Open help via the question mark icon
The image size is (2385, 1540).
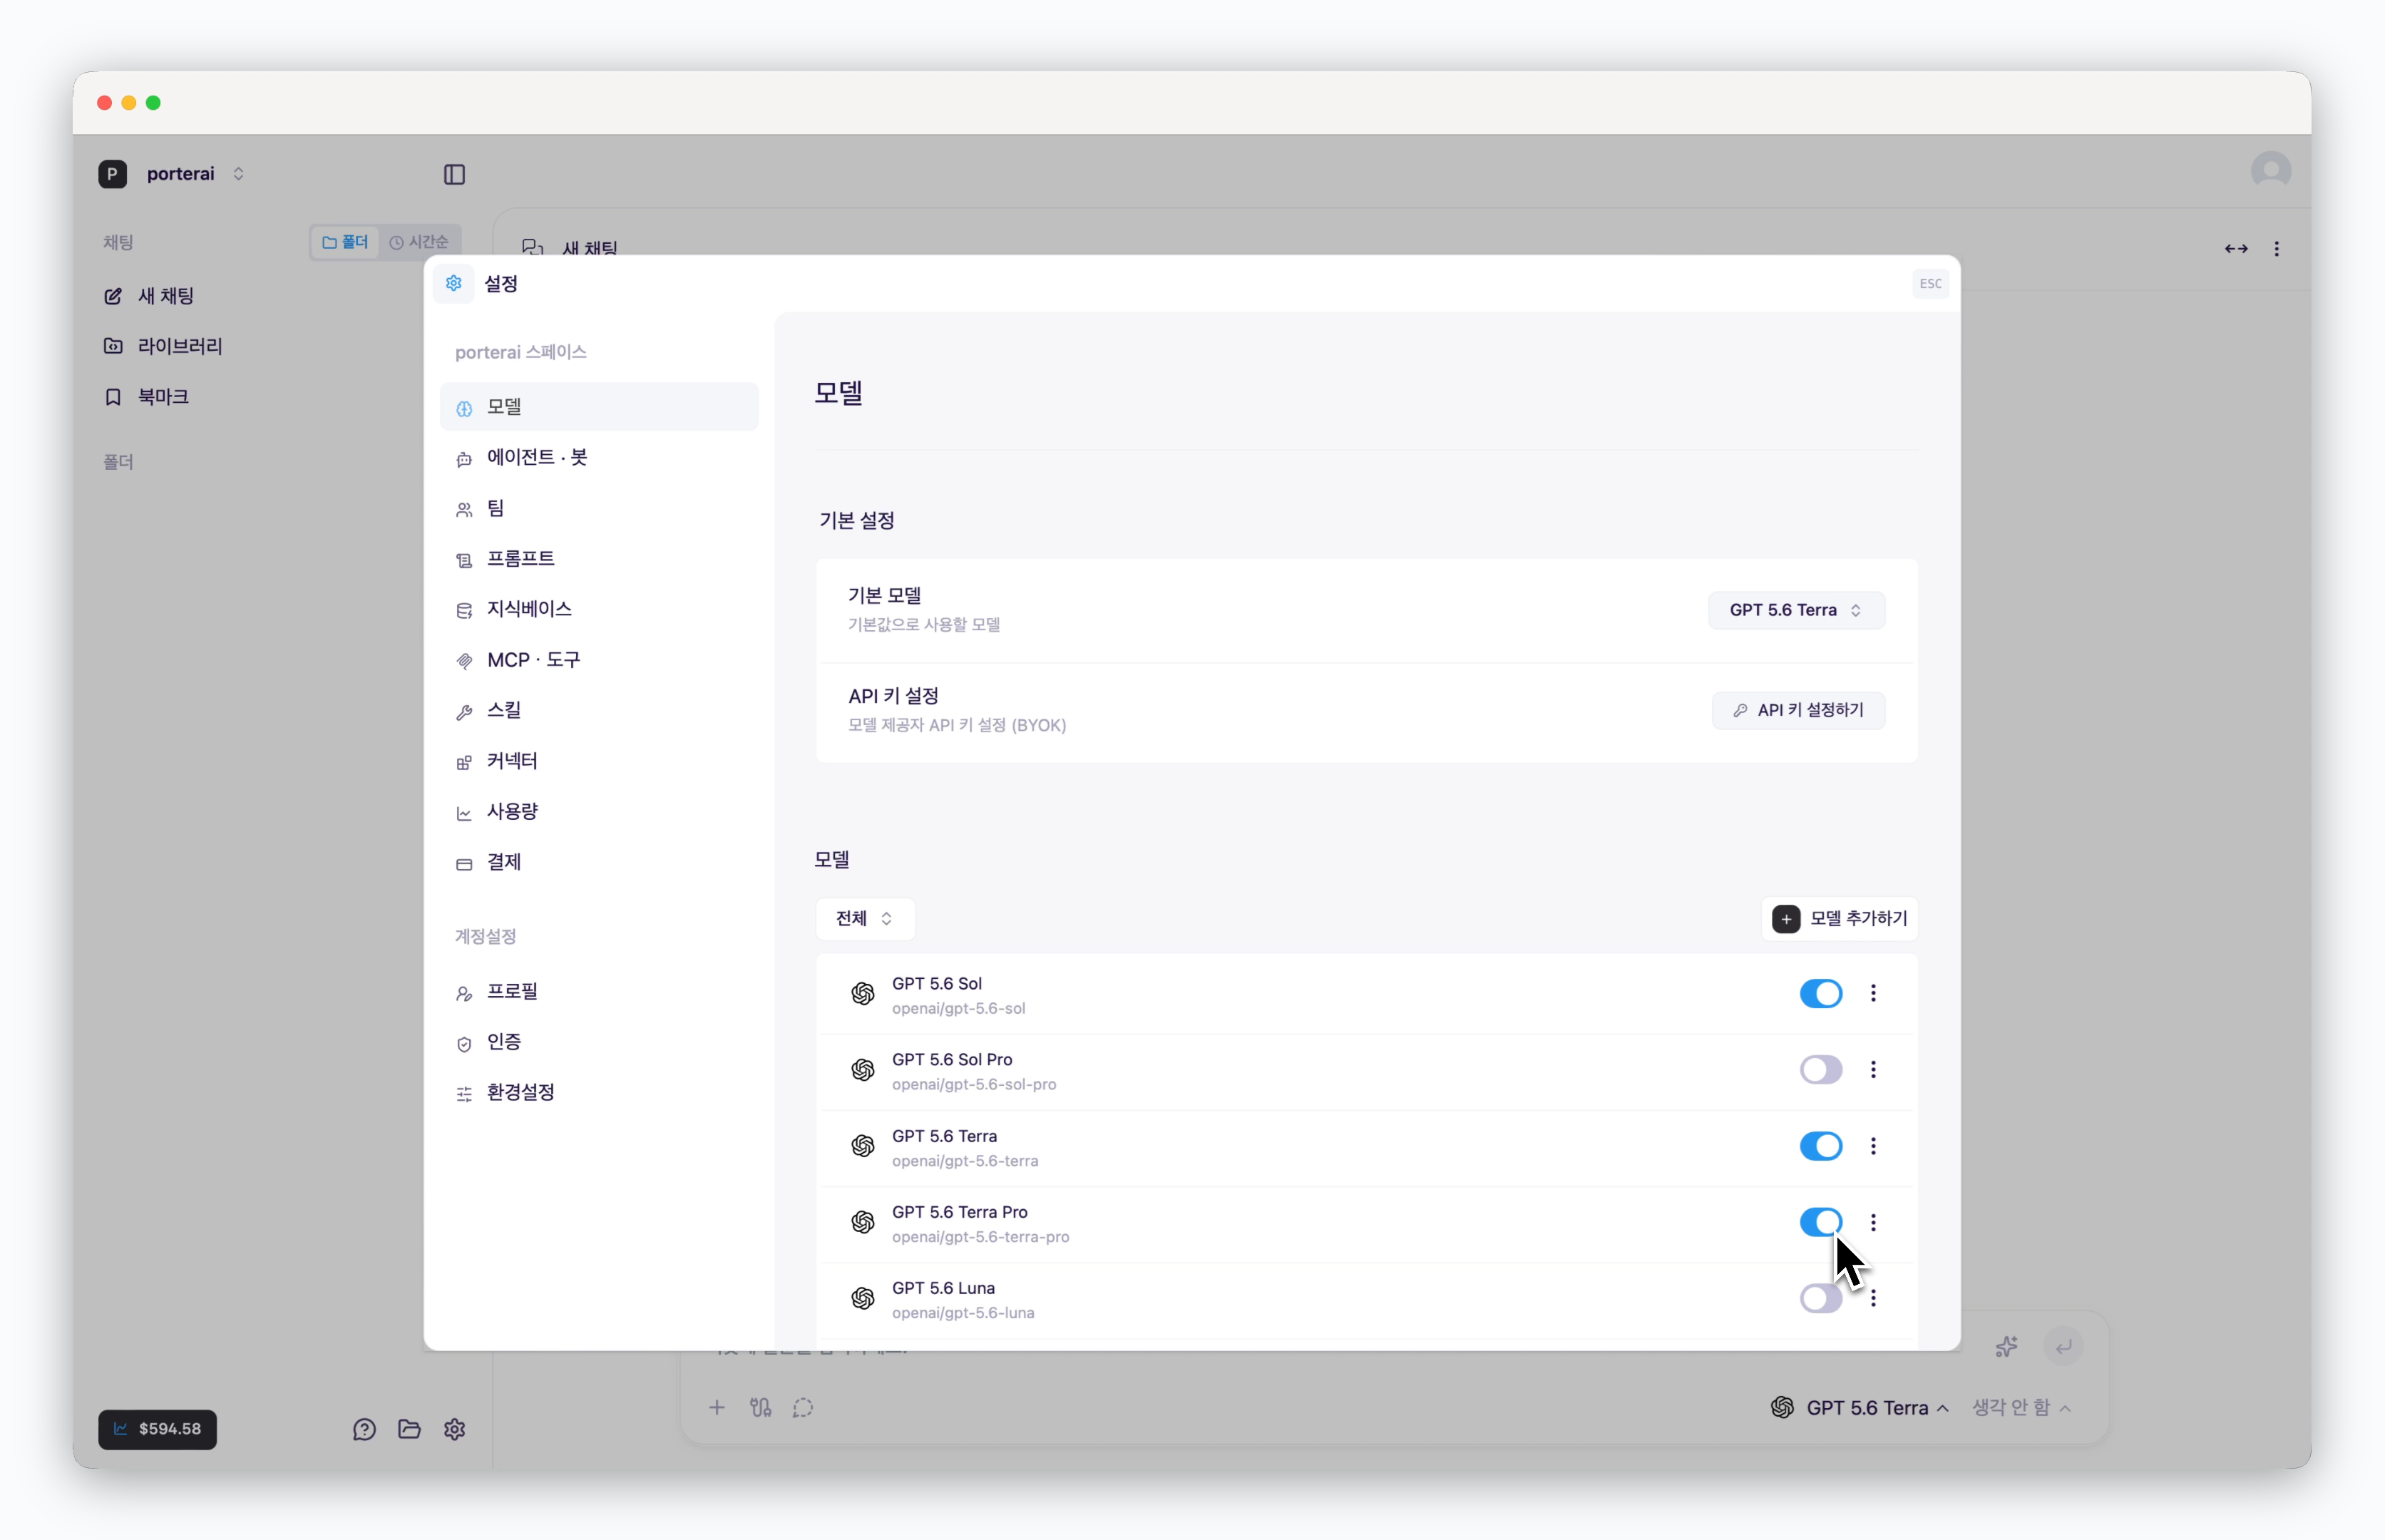364,1429
